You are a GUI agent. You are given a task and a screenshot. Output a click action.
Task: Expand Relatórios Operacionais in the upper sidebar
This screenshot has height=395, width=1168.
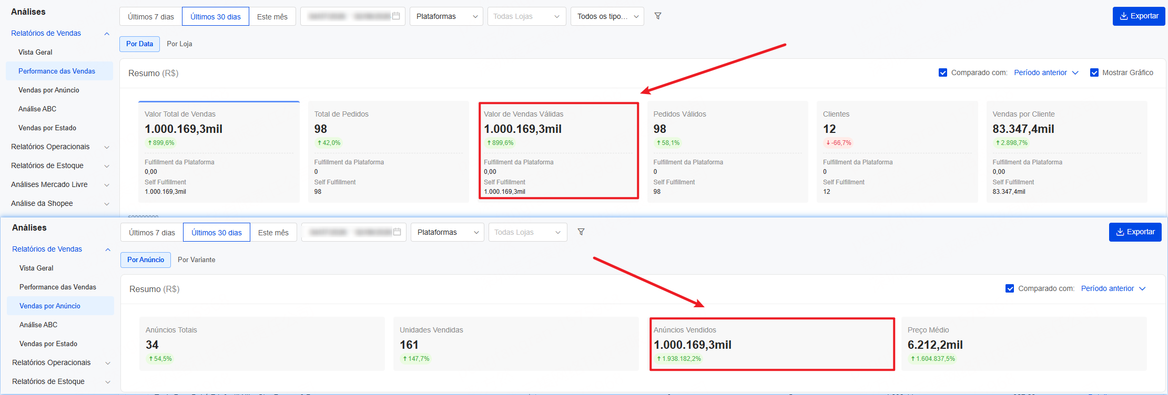pyautogui.click(x=60, y=147)
